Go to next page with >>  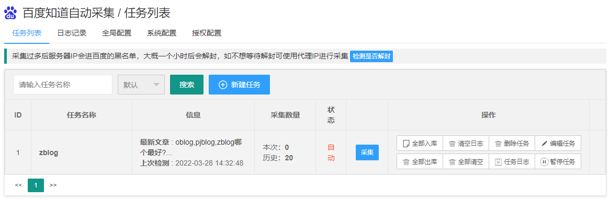point(53,185)
